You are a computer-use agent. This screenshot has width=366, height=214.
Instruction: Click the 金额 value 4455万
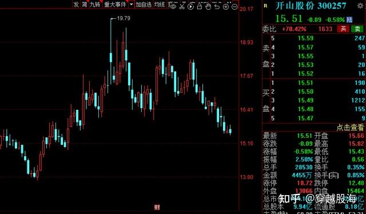click(x=302, y=175)
